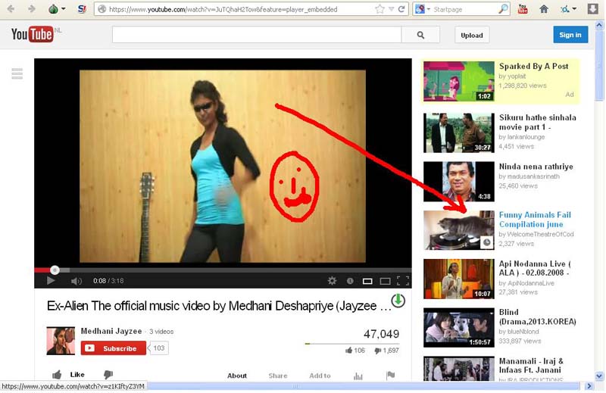Open the green icon's dropdown arrow
Viewport: 606px width, 393px height.
[64, 9]
